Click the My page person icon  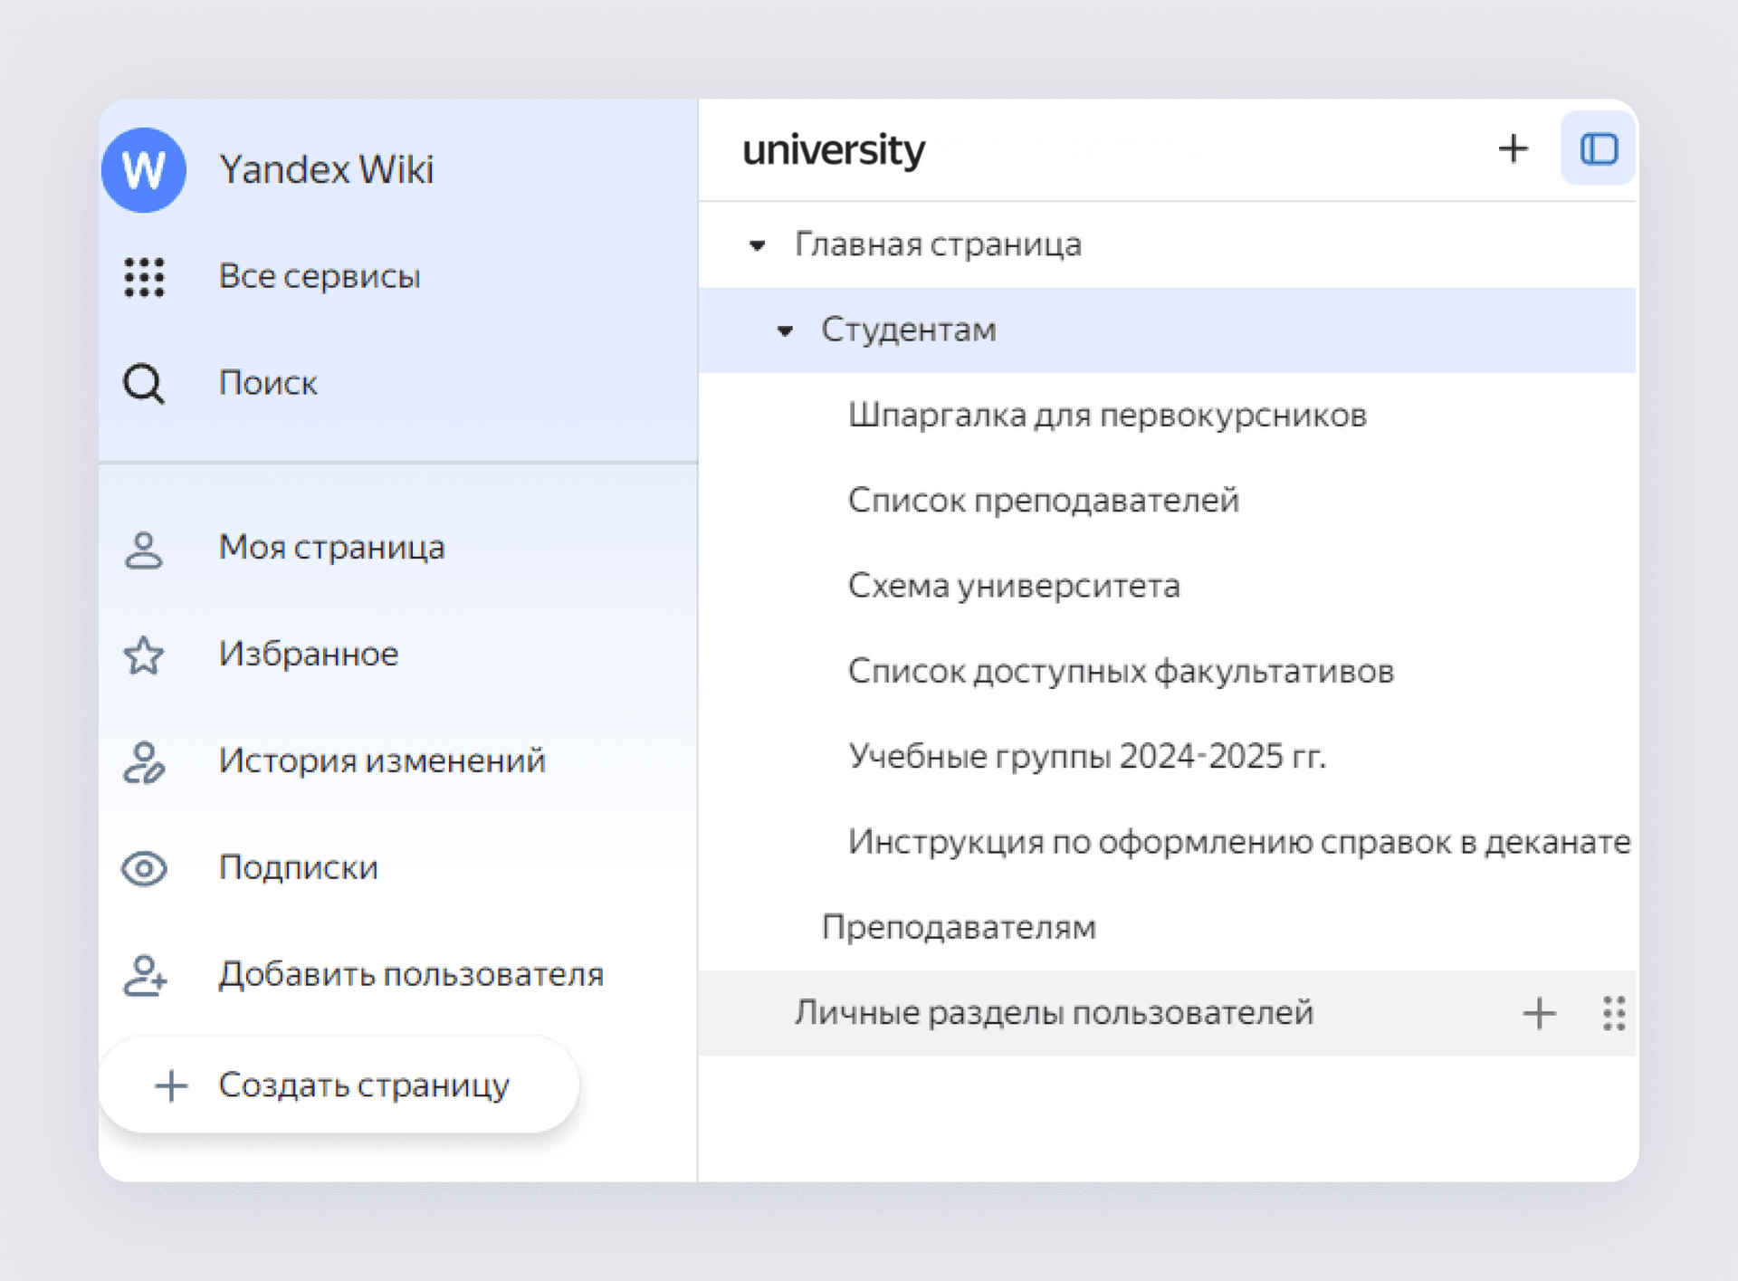[x=144, y=549]
